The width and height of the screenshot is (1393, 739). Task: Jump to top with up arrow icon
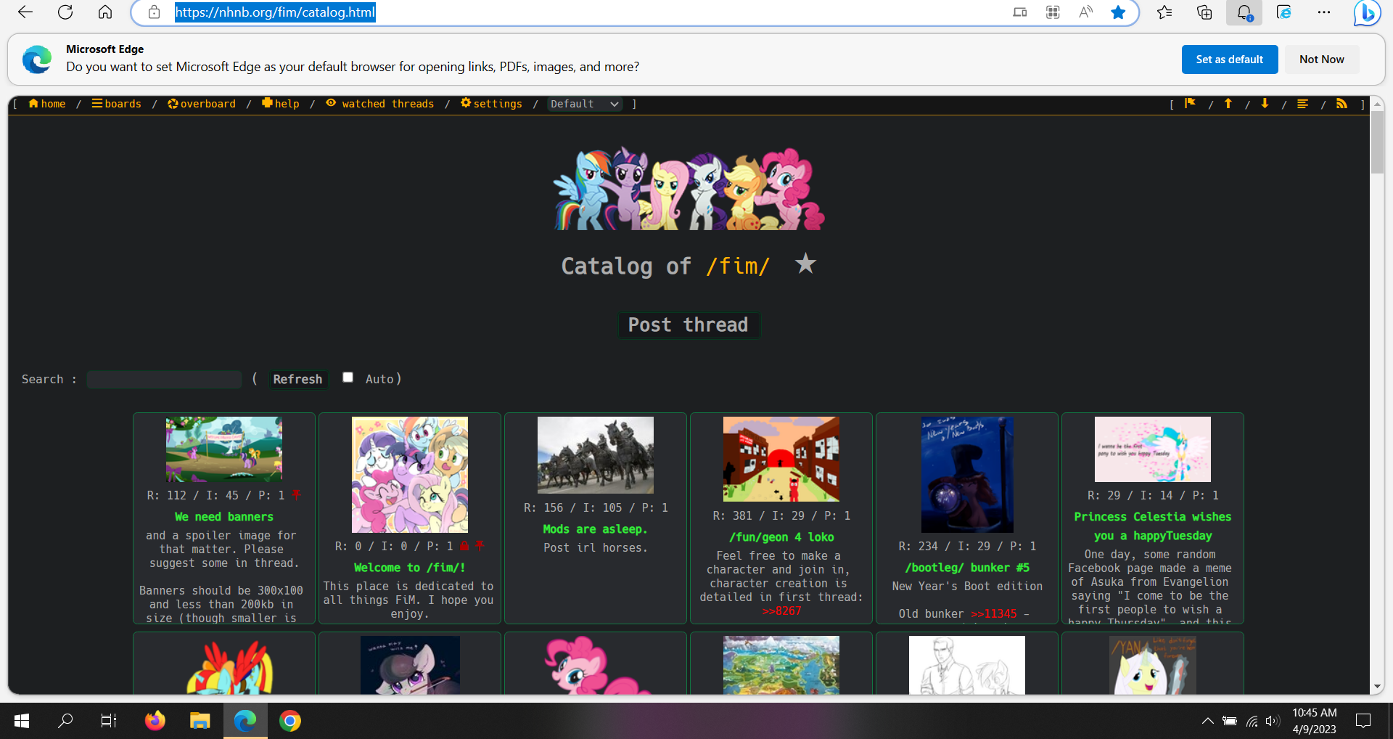tap(1228, 104)
